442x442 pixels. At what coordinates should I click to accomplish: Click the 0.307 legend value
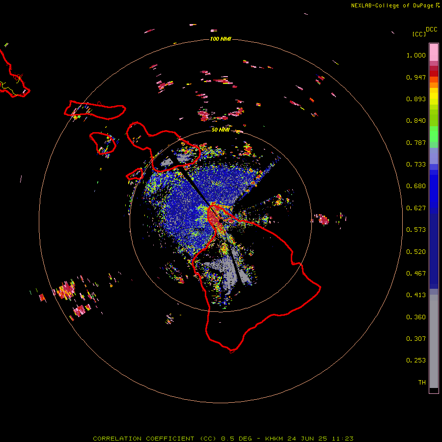(x=416, y=338)
